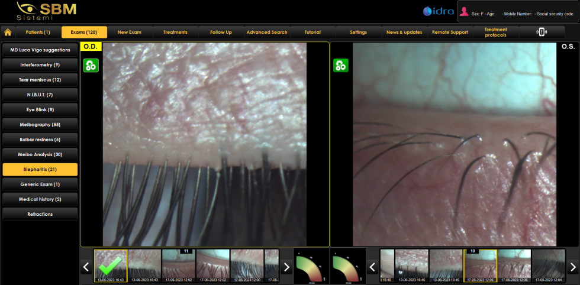Open the Patients (1) tab
Viewport: 580px width, 285px height.
(x=38, y=33)
